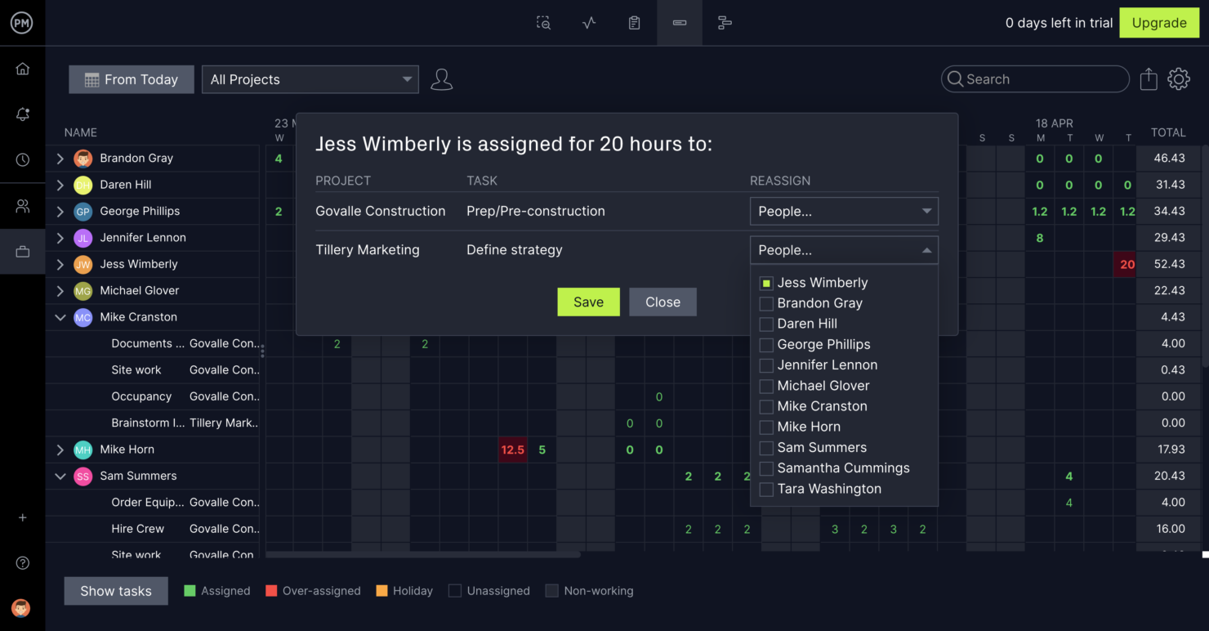
Task: Open the user avatar at sidebar bottom
Action: [x=21, y=608]
